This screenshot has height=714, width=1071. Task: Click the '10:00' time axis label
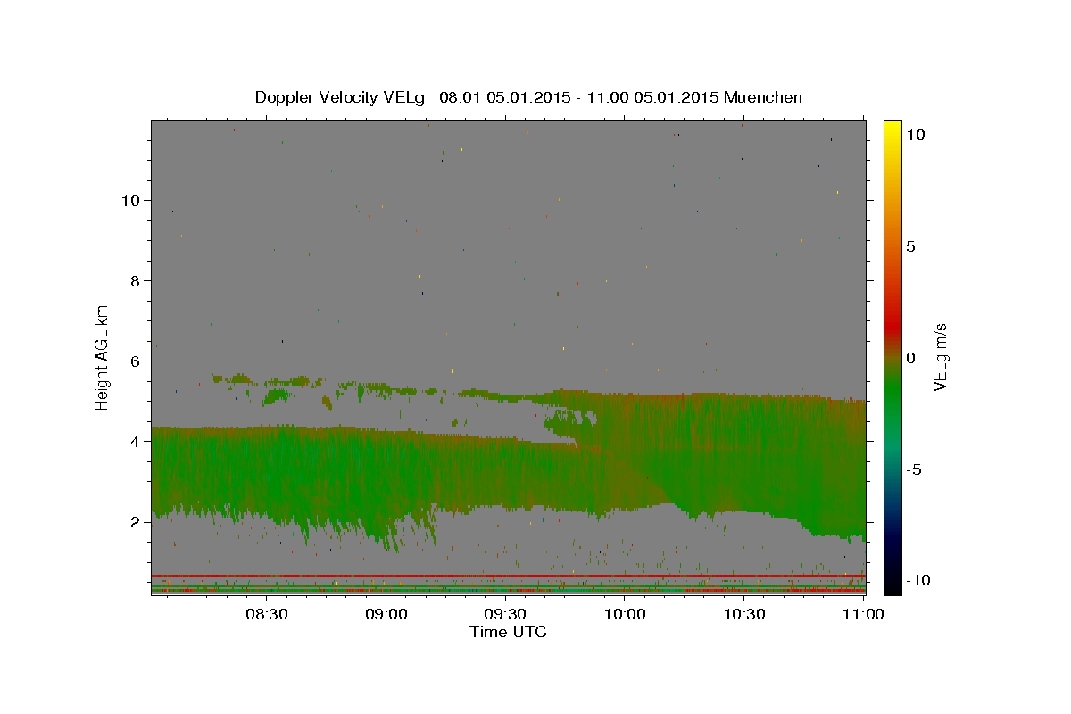625,614
